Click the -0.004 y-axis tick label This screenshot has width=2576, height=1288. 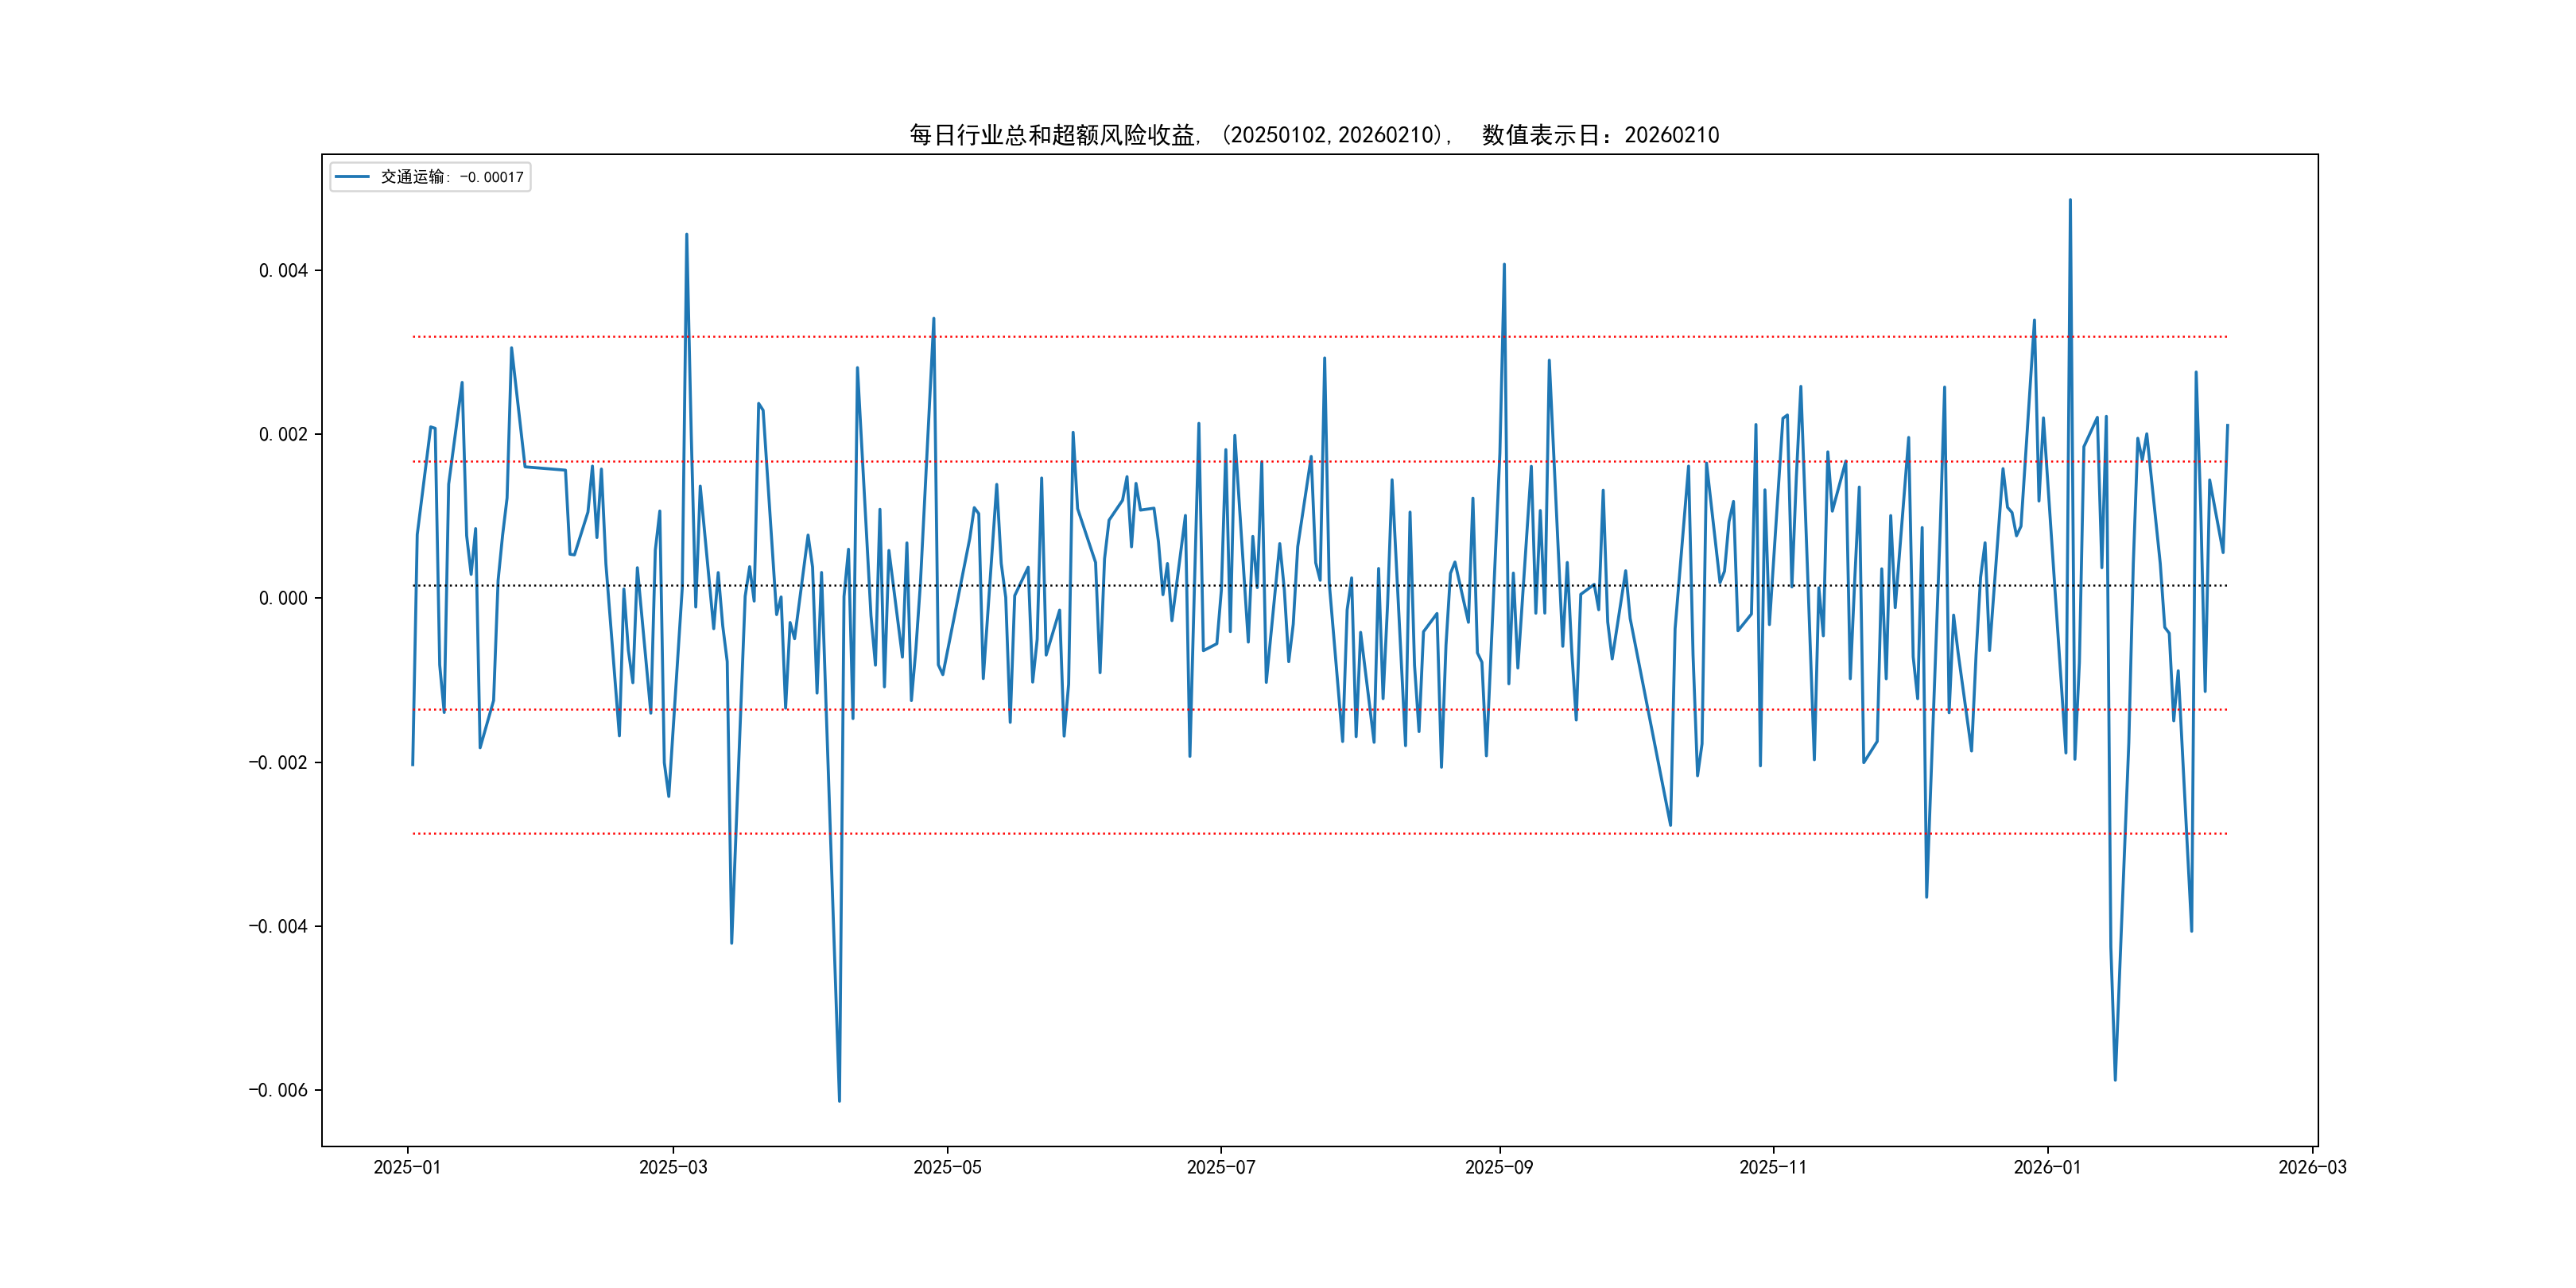pos(278,926)
